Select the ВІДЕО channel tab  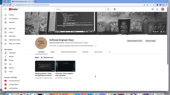pos(53,52)
